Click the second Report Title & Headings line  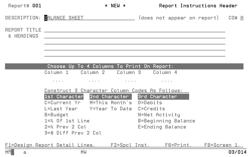(x=135, y=36)
